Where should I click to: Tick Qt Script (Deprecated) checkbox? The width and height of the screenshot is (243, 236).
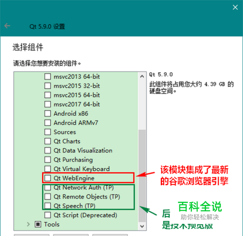pos(48,215)
